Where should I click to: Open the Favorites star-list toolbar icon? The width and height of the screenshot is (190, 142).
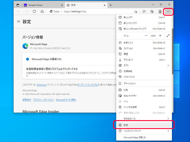[x=144, y=12]
